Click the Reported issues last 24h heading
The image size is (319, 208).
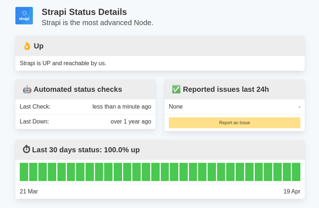pos(226,89)
